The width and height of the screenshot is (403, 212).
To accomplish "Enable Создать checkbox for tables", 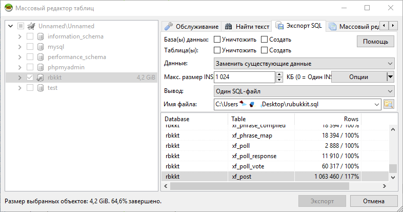I will pos(265,50).
